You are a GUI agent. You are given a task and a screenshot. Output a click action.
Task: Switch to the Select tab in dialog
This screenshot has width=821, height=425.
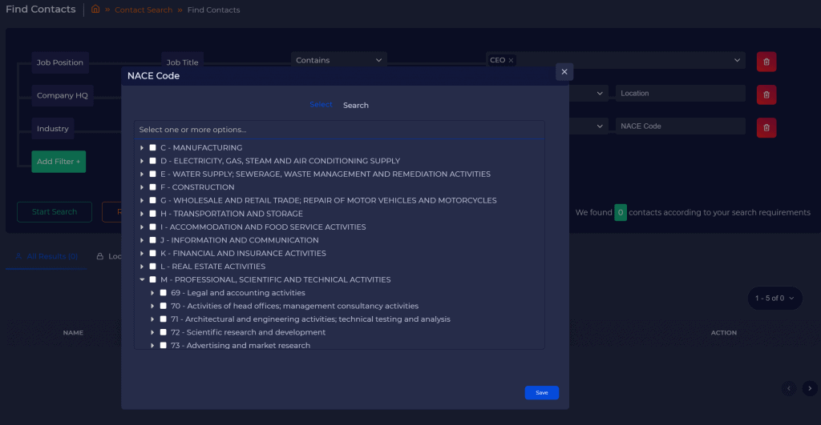pos(321,105)
